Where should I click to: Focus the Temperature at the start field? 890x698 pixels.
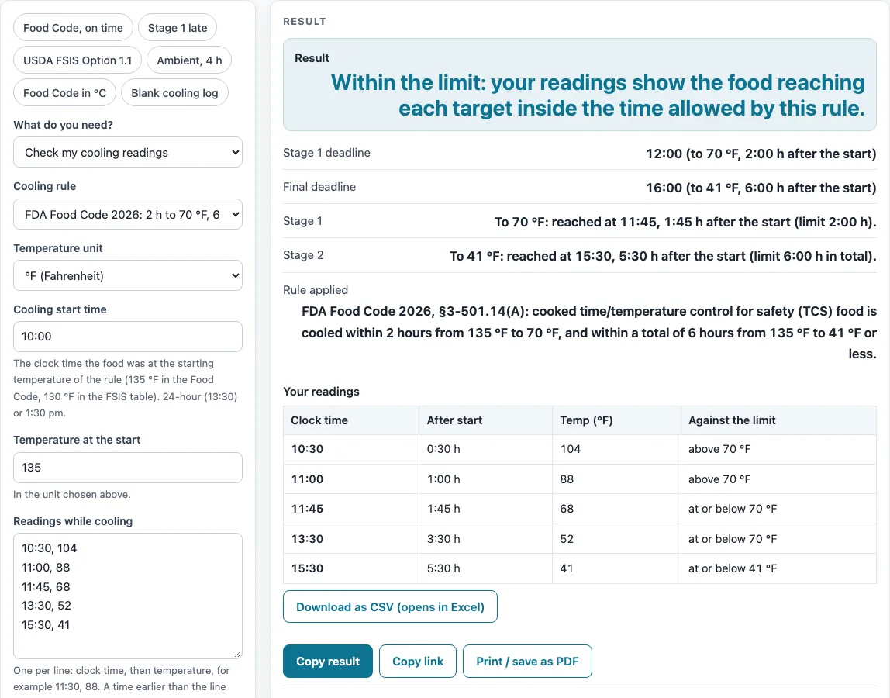128,468
